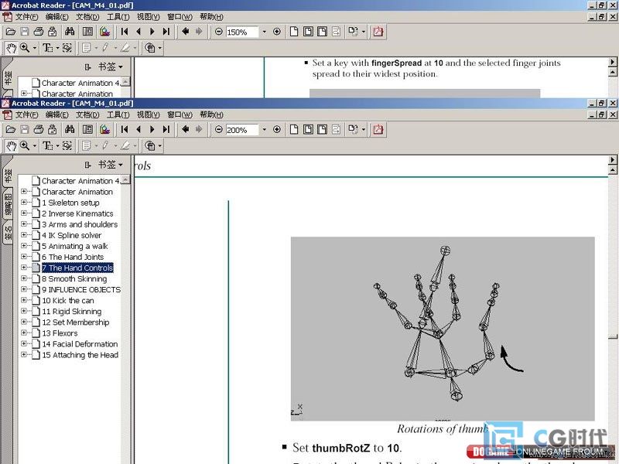Click binoculars Find icon in upper window
Screen dimensions: 619x464
click(x=70, y=32)
